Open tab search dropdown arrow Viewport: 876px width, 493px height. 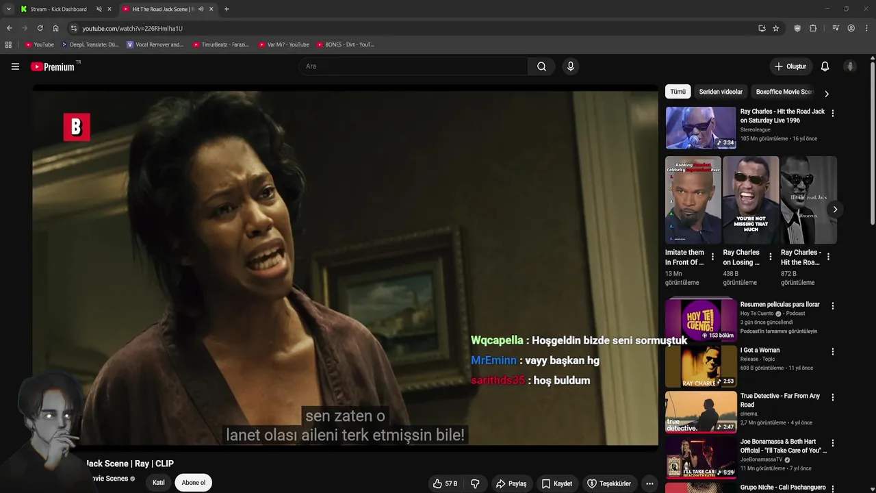pyautogui.click(x=8, y=9)
